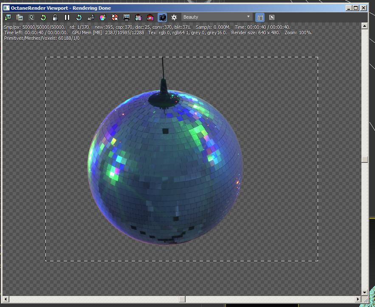This screenshot has width=375, height=307.
Task: Click the Q icon in the toolbar
Action: pyautogui.click(x=31, y=17)
